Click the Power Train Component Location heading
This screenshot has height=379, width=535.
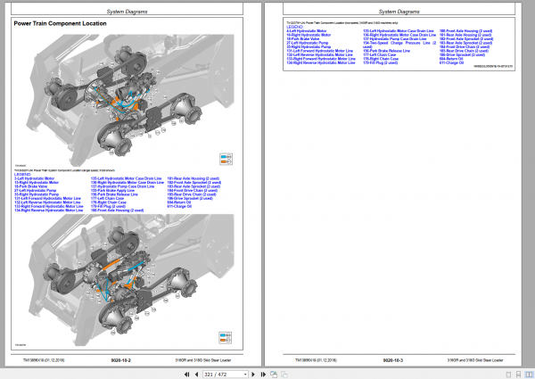click(60, 23)
